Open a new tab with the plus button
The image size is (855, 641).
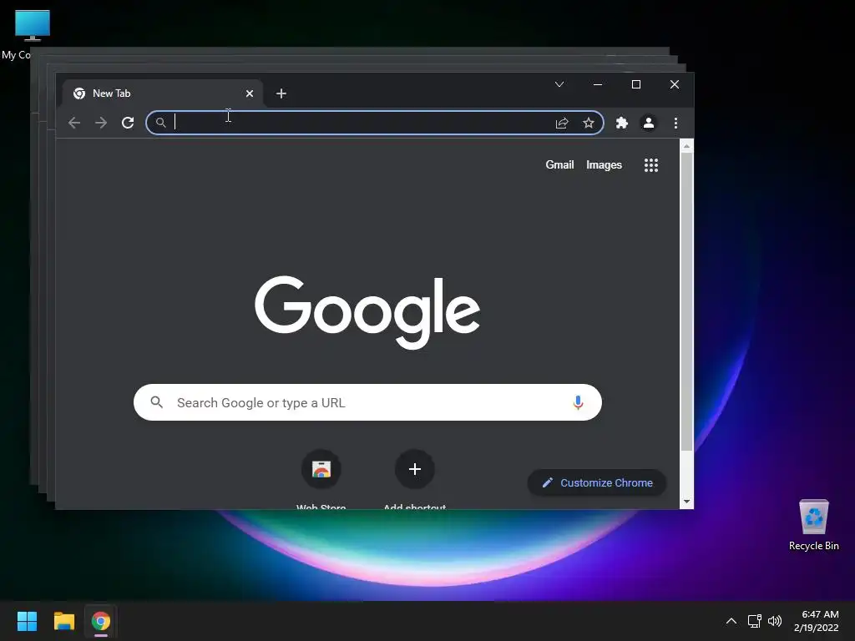(281, 93)
